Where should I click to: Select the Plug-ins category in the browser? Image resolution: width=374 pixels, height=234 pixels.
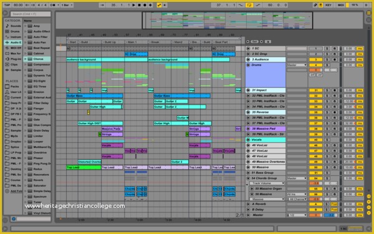click(x=13, y=59)
